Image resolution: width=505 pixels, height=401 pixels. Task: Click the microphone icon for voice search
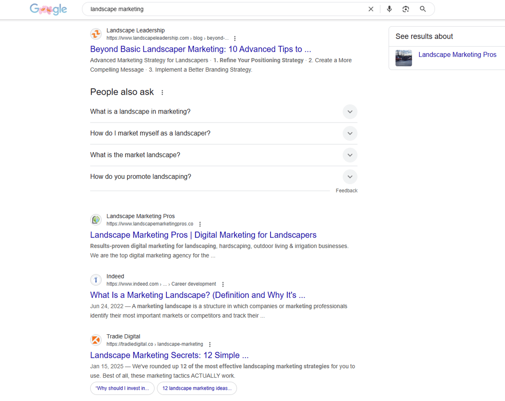[389, 9]
